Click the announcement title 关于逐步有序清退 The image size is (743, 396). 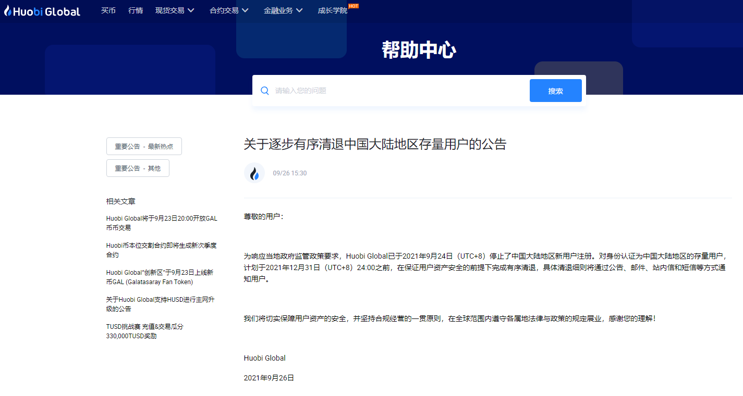tap(375, 144)
